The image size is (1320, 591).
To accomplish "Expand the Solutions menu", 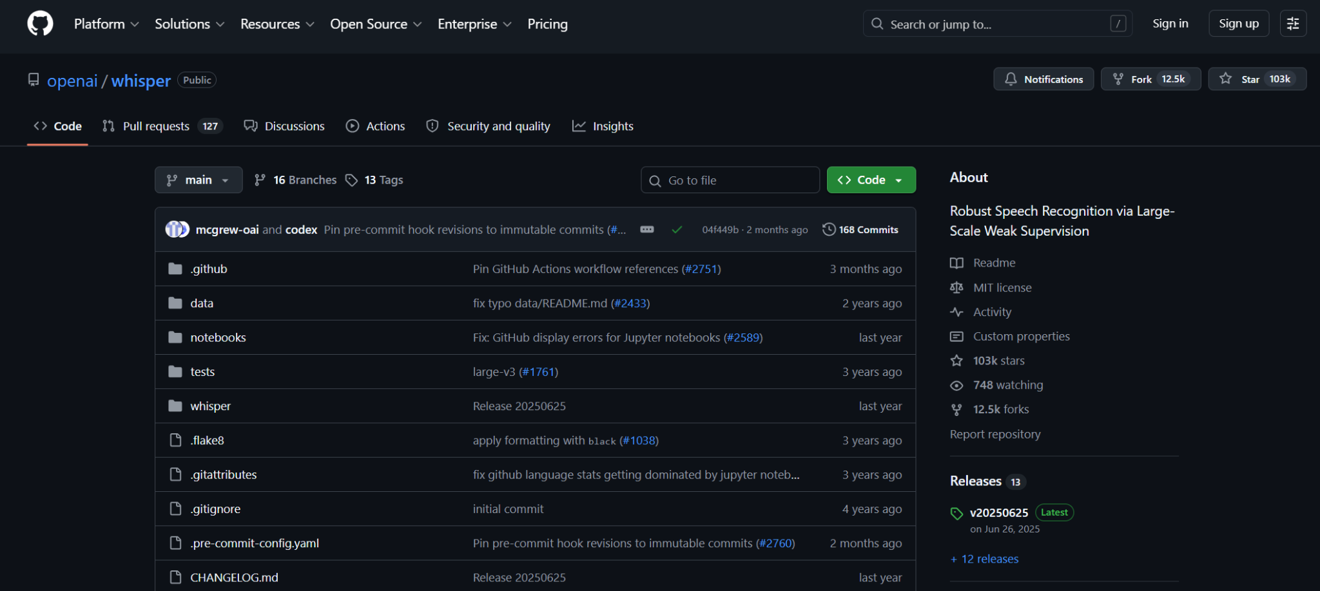I will pos(189,24).
